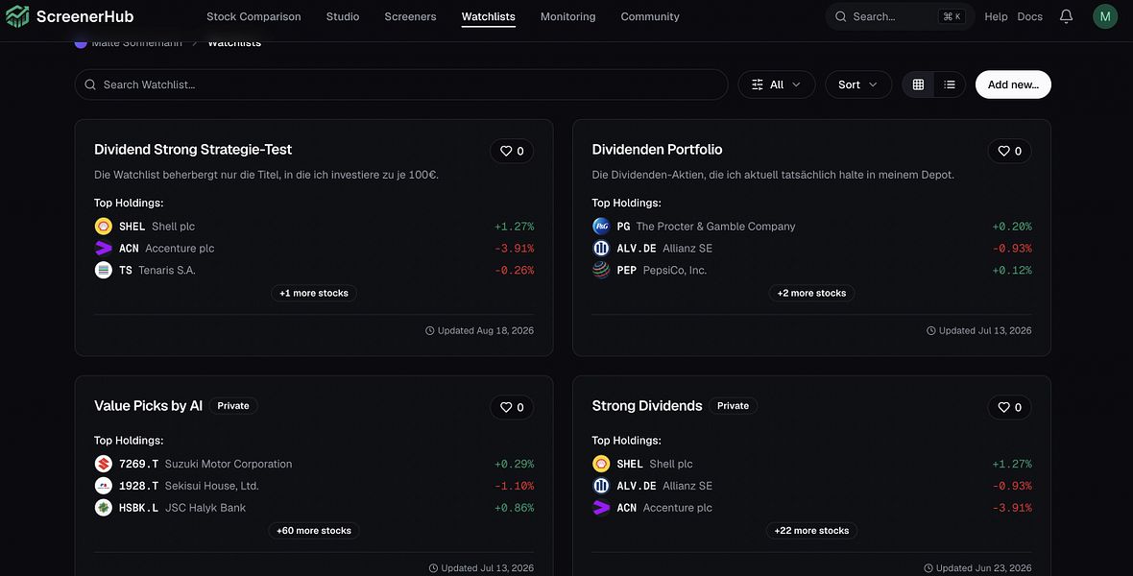This screenshot has height=576, width=1133.
Task: Click the Updated Aug 18, 2026 timestamp
Action: point(480,330)
